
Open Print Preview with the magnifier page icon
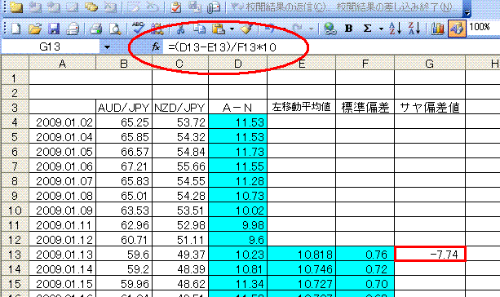click(x=115, y=29)
